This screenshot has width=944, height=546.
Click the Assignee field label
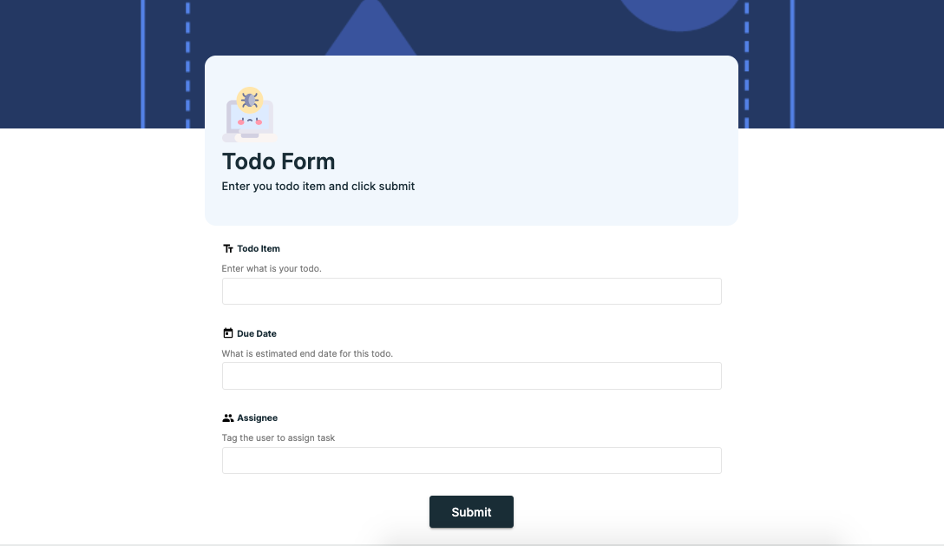pos(258,418)
